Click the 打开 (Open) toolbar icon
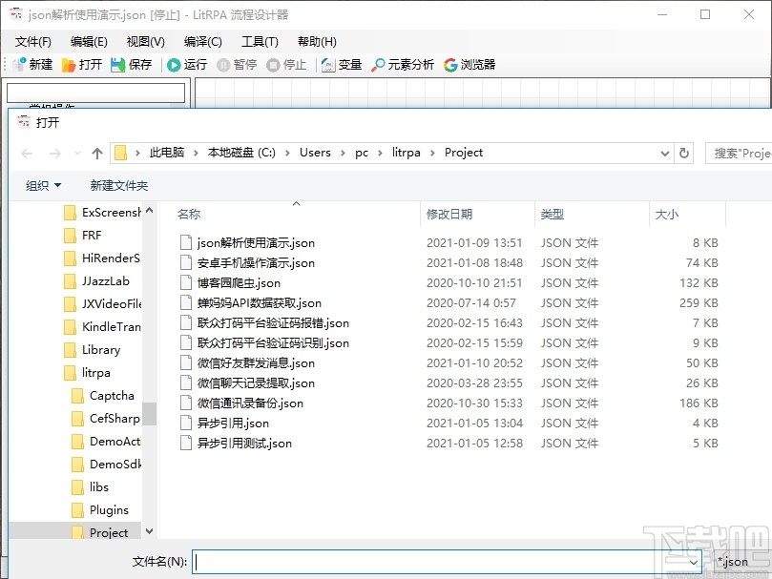Image resolution: width=772 pixels, height=579 pixels. 83,64
